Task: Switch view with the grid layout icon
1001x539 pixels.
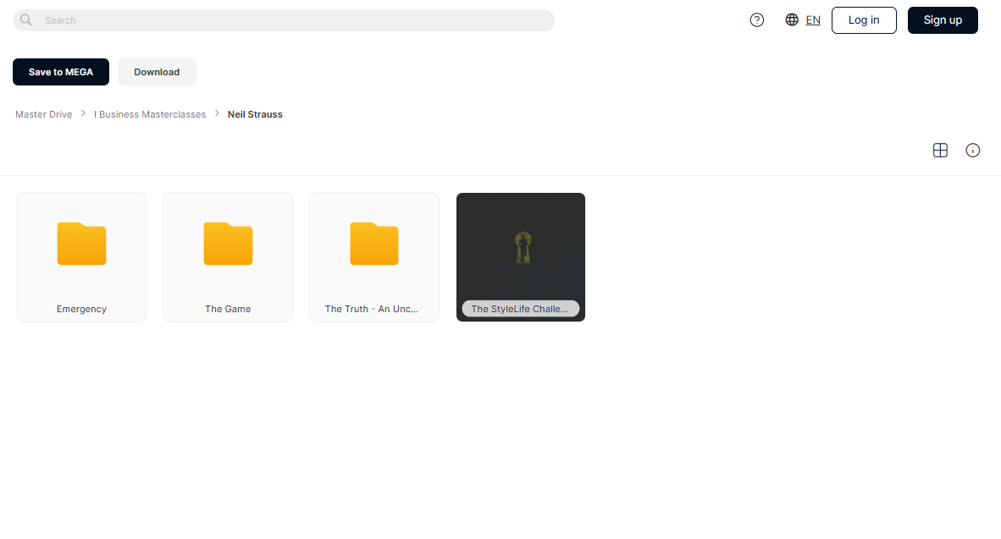Action: 940,150
